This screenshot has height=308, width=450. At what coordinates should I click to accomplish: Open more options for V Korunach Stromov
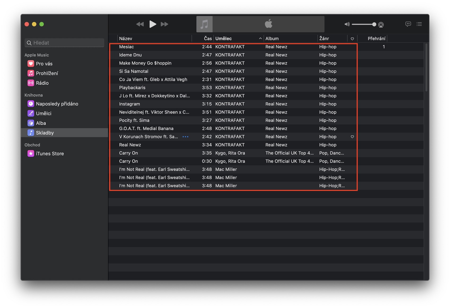(185, 137)
